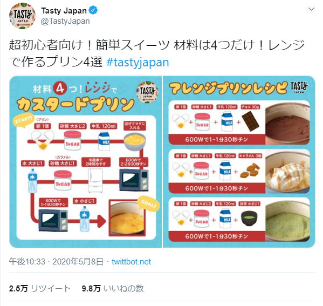Viewport: 323px width, 306px height.
Task: Click the refrigerator icon in flowchart
Action: 95,180
